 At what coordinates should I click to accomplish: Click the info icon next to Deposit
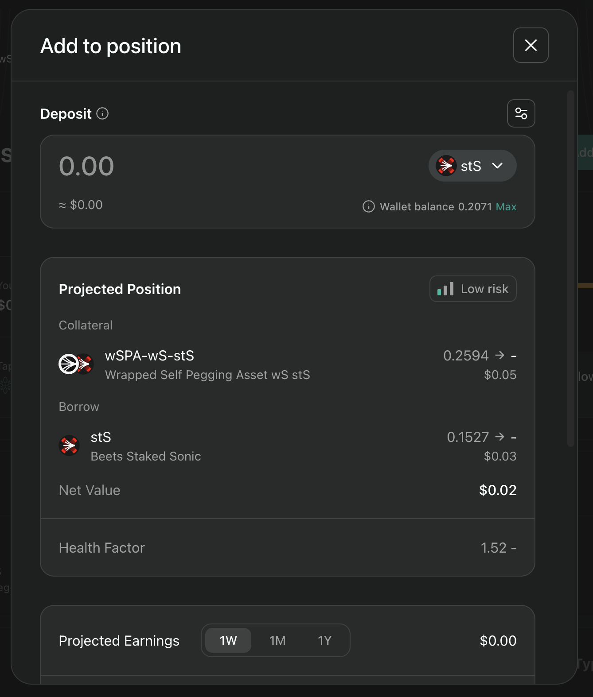[x=102, y=113]
